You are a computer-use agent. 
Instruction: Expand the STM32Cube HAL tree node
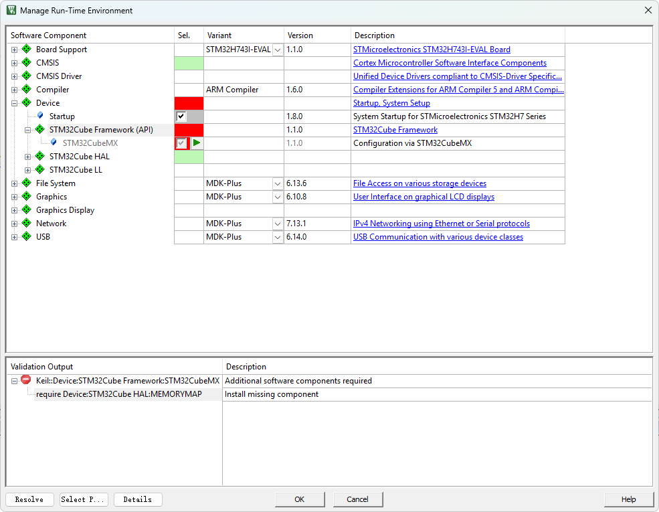pyautogui.click(x=27, y=157)
